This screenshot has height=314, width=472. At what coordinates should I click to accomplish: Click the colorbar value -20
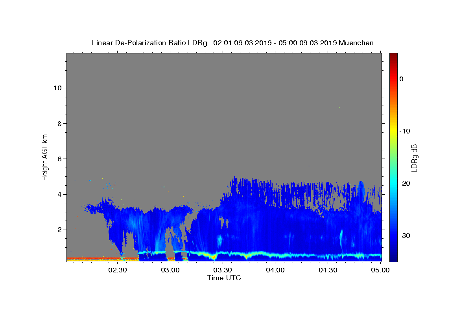tap(405, 183)
